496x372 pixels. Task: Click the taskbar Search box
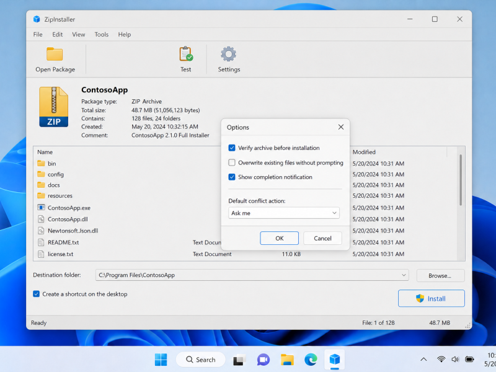(x=200, y=360)
